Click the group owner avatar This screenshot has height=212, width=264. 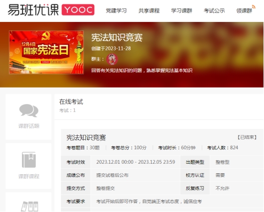(x=112, y=59)
